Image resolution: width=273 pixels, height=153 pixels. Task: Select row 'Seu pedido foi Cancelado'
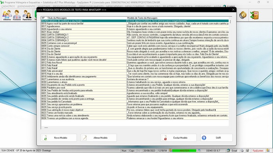tap(135, 101)
